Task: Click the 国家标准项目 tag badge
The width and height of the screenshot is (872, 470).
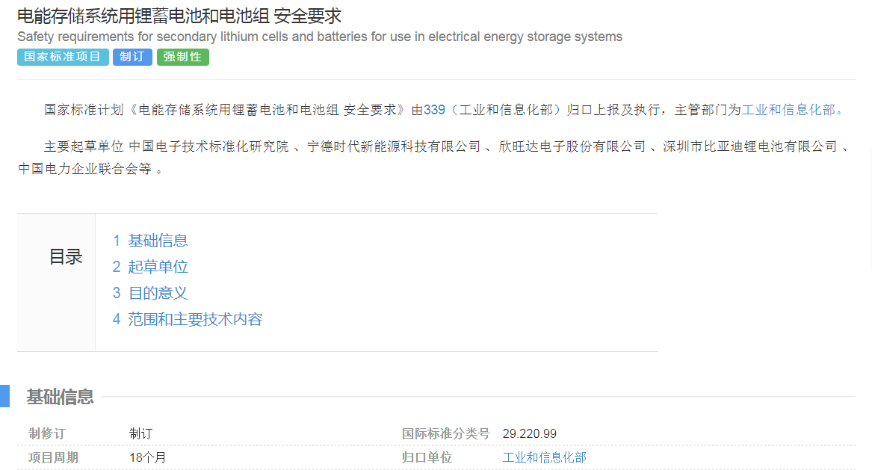Action: coord(63,57)
